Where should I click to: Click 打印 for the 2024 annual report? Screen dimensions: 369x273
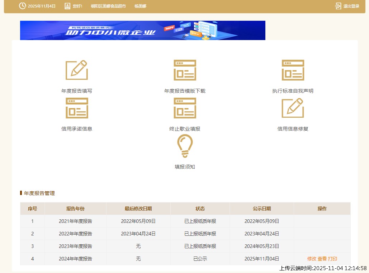[332, 259]
